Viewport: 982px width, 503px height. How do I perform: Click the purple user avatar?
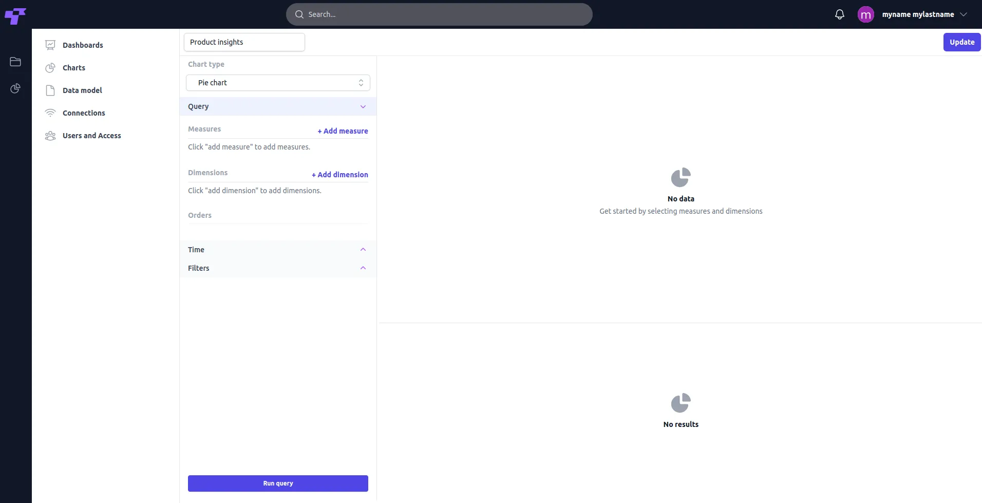(x=866, y=14)
